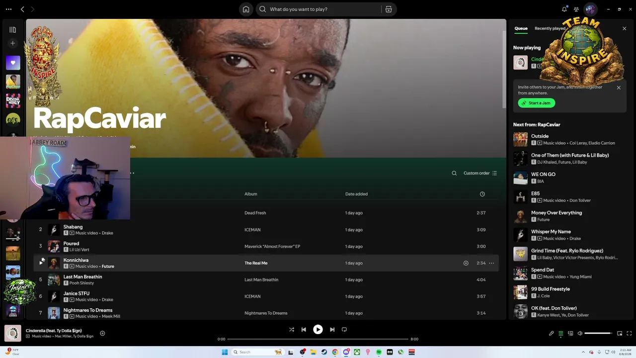Viewport: 636px width, 358px height.
Task: Select 99 Build Freestyle in queue
Action: click(x=551, y=289)
